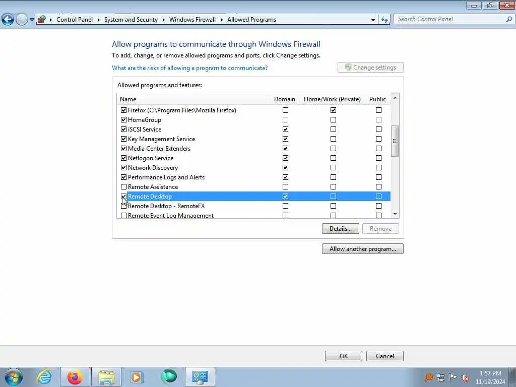Select the Network Discovery row text
The width and height of the screenshot is (516, 387).
click(x=153, y=168)
